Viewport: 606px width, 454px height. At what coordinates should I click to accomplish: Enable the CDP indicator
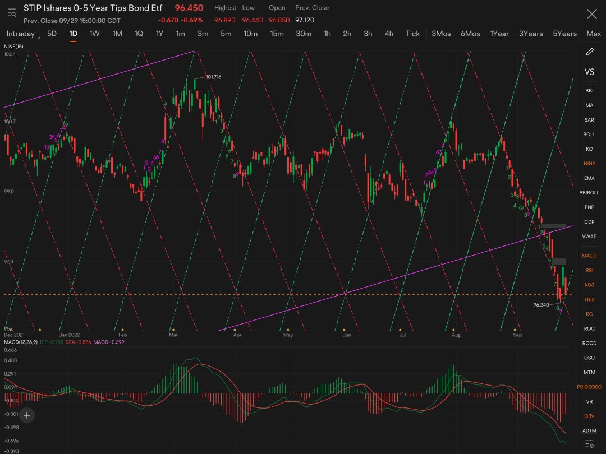(x=589, y=221)
